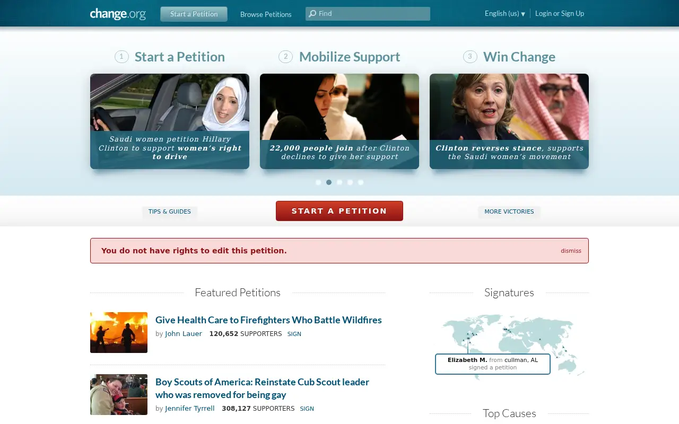Click the Elizabeth M. signature popup
679x424 pixels.
[x=493, y=364]
